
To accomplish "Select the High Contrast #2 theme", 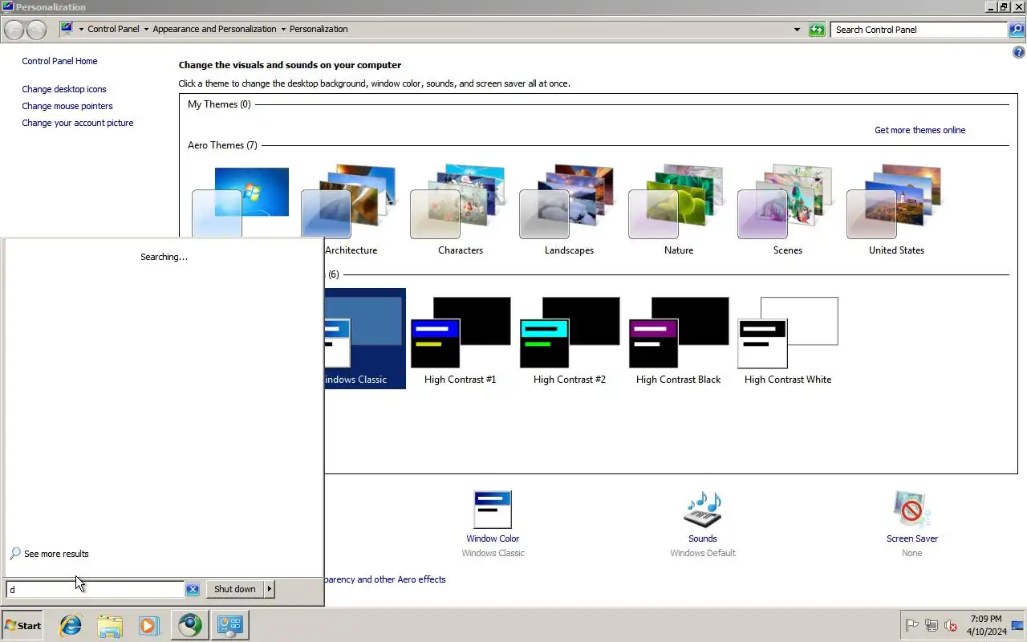I will coord(569,339).
